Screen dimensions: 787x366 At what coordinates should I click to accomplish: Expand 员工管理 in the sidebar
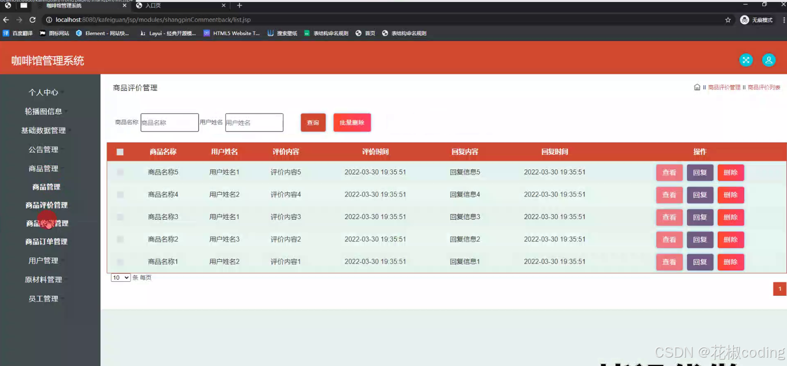pyautogui.click(x=44, y=299)
